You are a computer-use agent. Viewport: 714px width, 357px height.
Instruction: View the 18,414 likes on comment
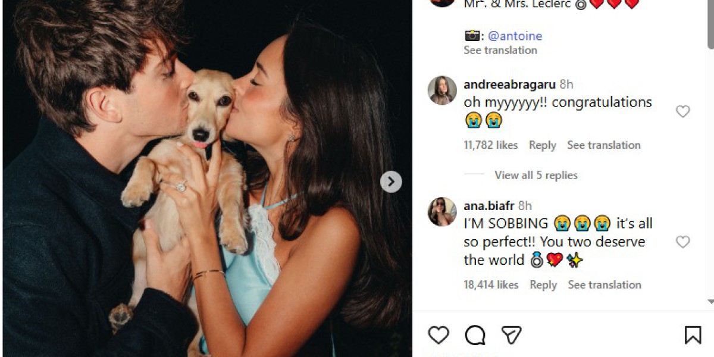(491, 285)
